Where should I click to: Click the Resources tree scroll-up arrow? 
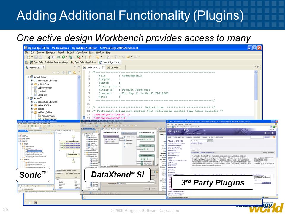(79, 77)
